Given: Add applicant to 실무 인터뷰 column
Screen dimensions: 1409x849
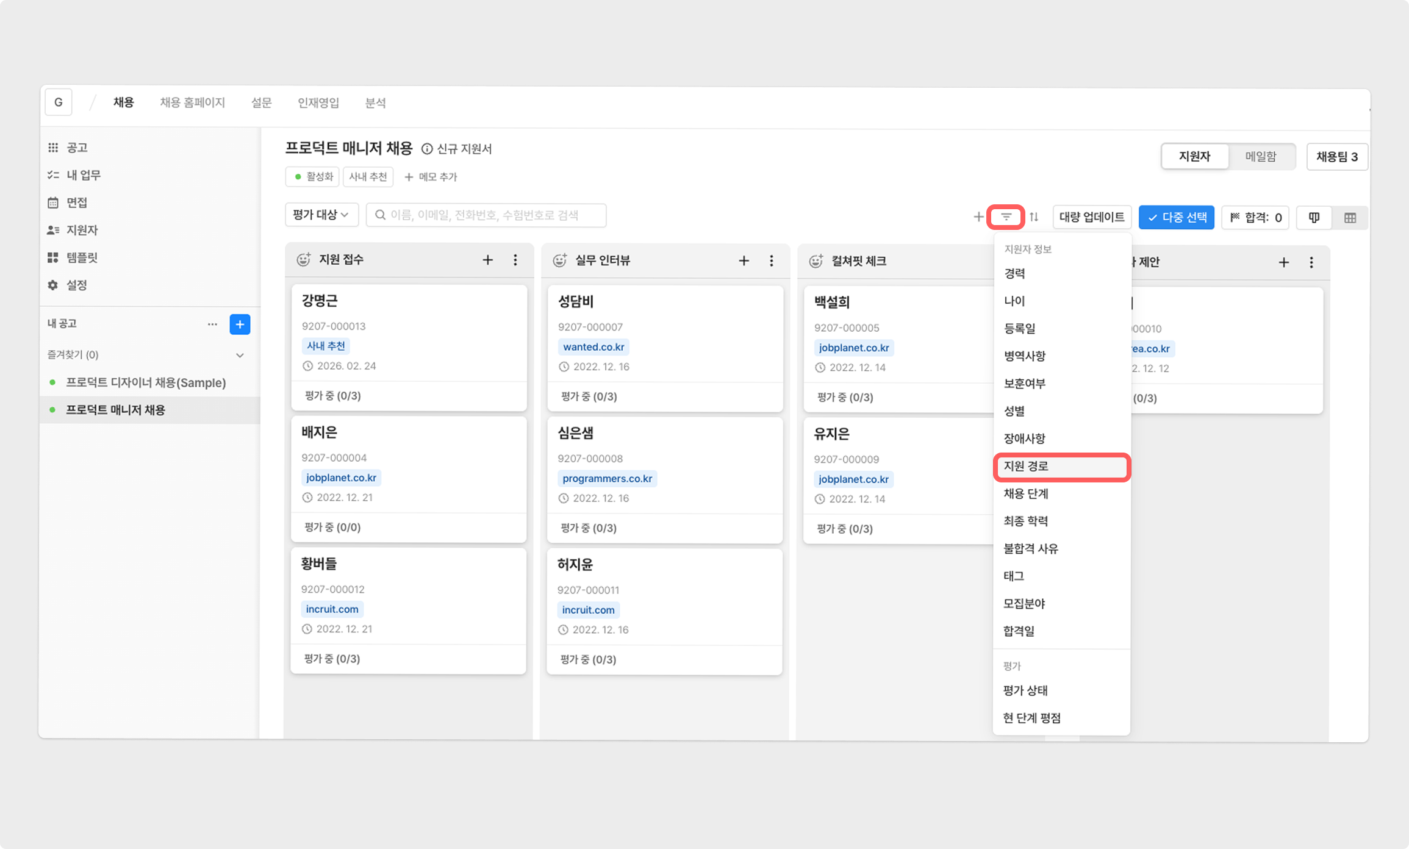Looking at the screenshot, I should coord(744,260).
